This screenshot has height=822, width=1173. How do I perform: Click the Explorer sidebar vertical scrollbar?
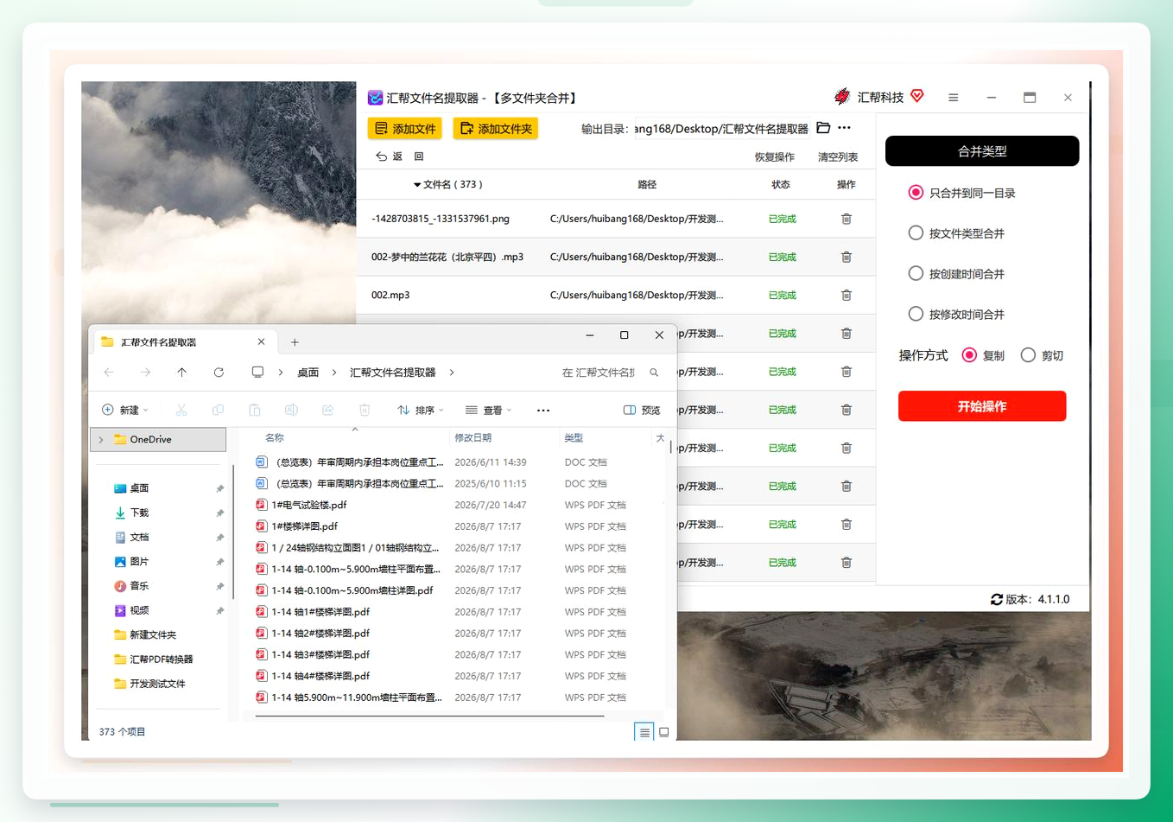pyautogui.click(x=234, y=532)
